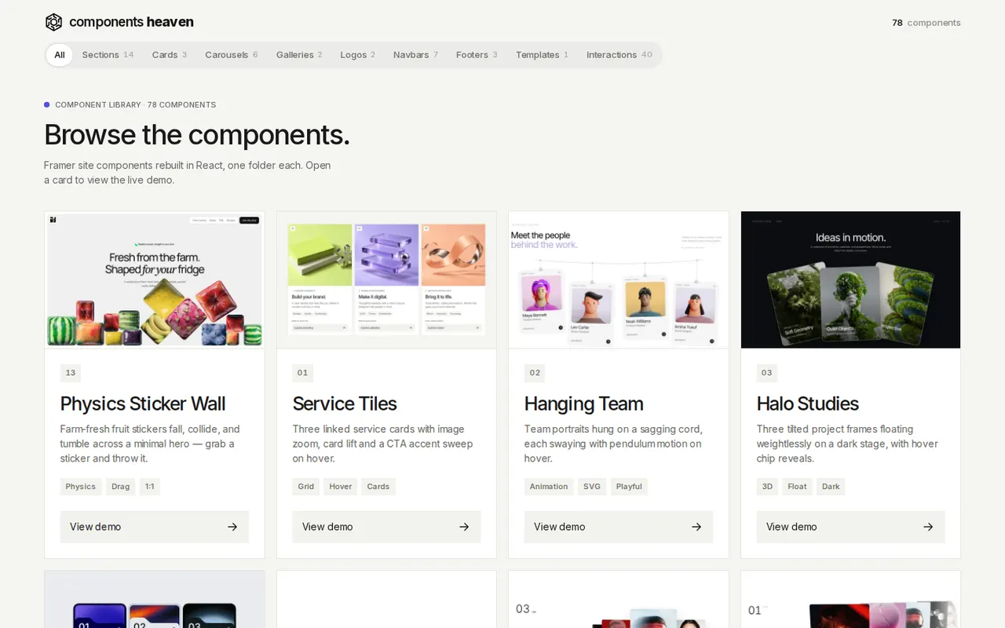Filter by Logos
Image resolution: width=1005 pixels, height=628 pixels.
point(358,55)
